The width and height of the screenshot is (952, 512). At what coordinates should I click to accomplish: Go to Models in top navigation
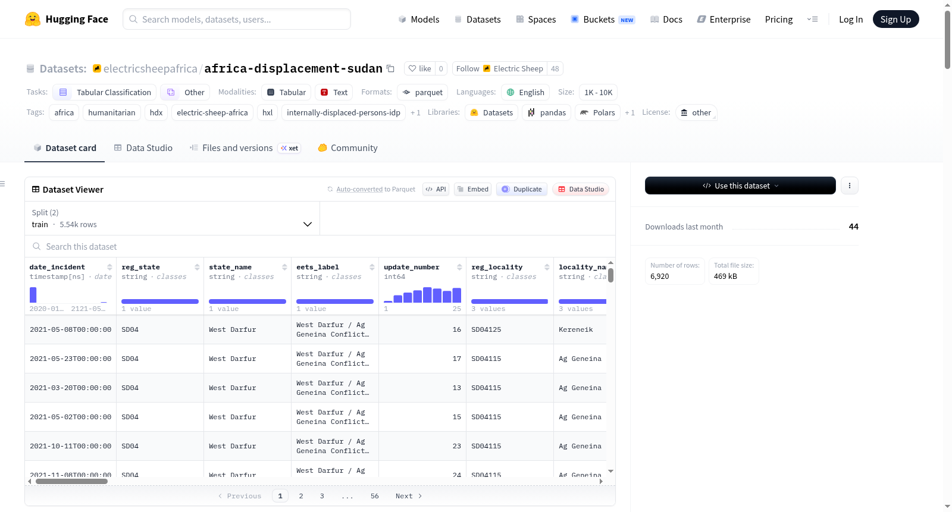(x=419, y=19)
